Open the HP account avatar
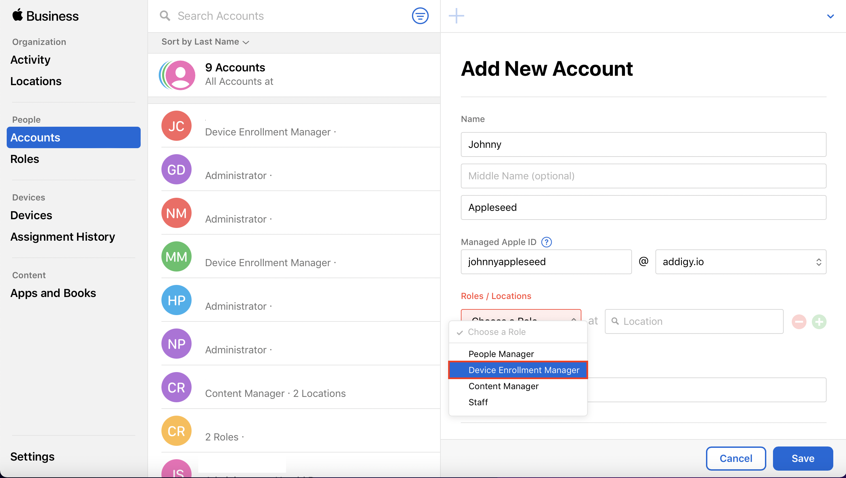Viewport: 846px width, 478px height. coord(177,300)
